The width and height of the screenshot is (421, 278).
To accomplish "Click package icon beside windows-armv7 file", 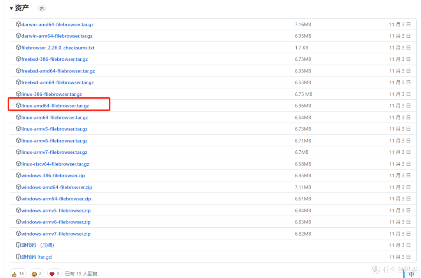I will coord(18,234).
